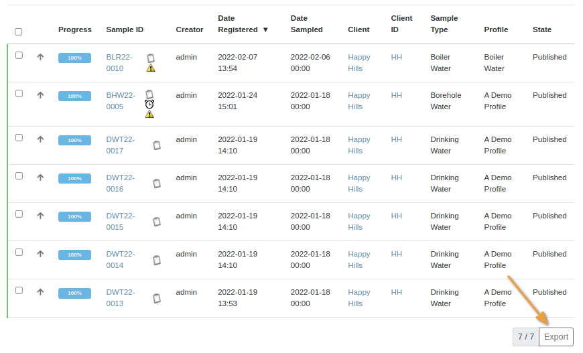Open sample DWT22-0015 link
This screenshot has height=353, width=583.
[121, 222]
